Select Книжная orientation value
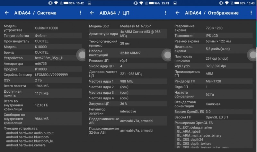Viewport: 257px width, 152px height. coord(213,104)
